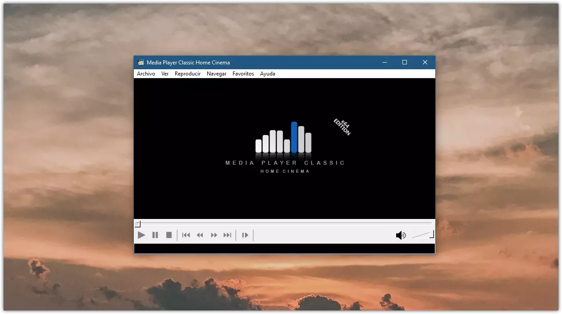Open the Navegar menu
Viewport: 562px width, 314px height.
[x=217, y=74]
